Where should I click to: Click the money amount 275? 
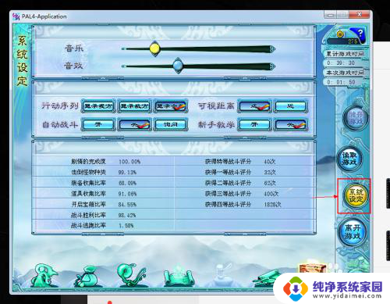(x=353, y=41)
